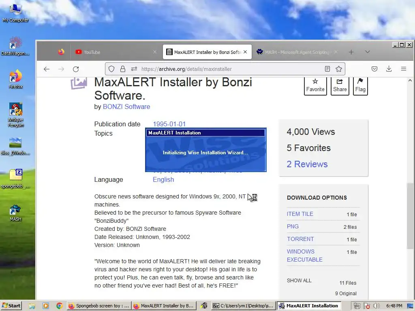
Task: Download the WINDOWS EXECUTABLE file
Action: tap(305, 256)
